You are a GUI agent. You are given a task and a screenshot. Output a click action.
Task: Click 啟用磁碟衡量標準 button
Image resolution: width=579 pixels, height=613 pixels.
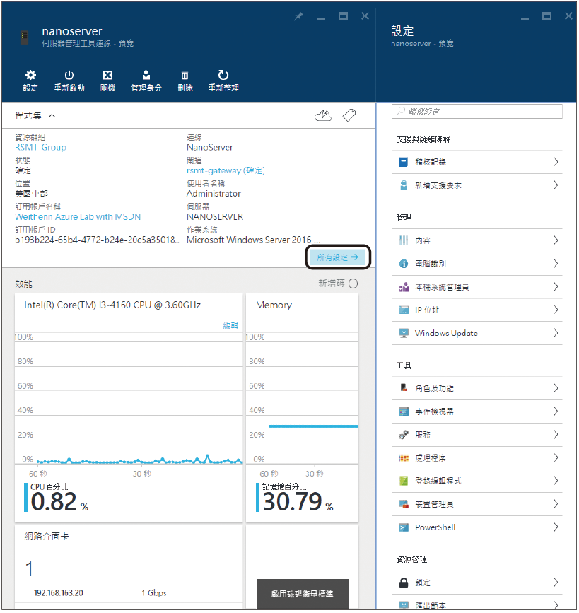click(x=302, y=594)
